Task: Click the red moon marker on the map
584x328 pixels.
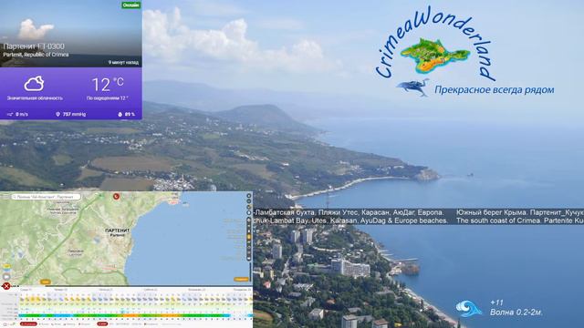Action: pos(116,196)
